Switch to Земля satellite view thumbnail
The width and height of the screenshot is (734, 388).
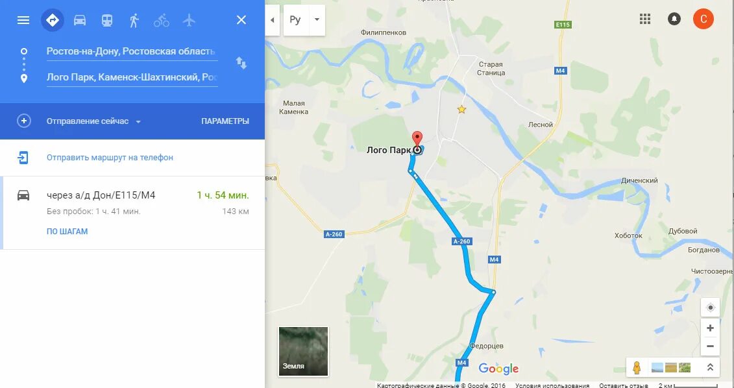coord(303,351)
